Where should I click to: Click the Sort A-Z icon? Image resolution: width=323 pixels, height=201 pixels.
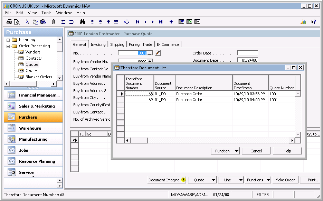(127, 22)
